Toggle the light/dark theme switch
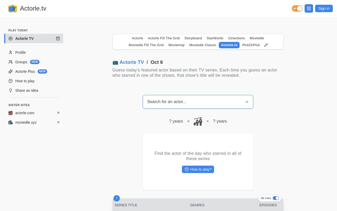This screenshot has height=211, width=337. pyautogui.click(x=297, y=8)
